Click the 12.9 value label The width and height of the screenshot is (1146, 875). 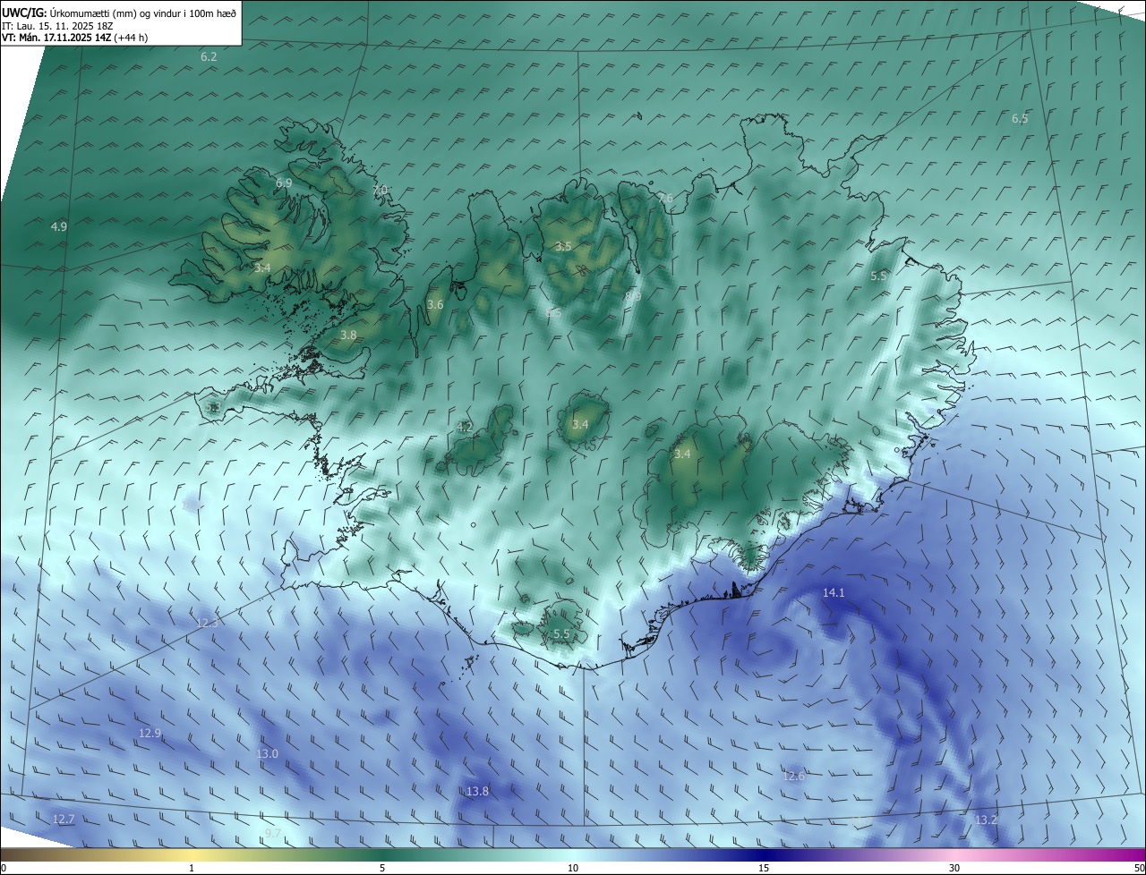pos(150,734)
